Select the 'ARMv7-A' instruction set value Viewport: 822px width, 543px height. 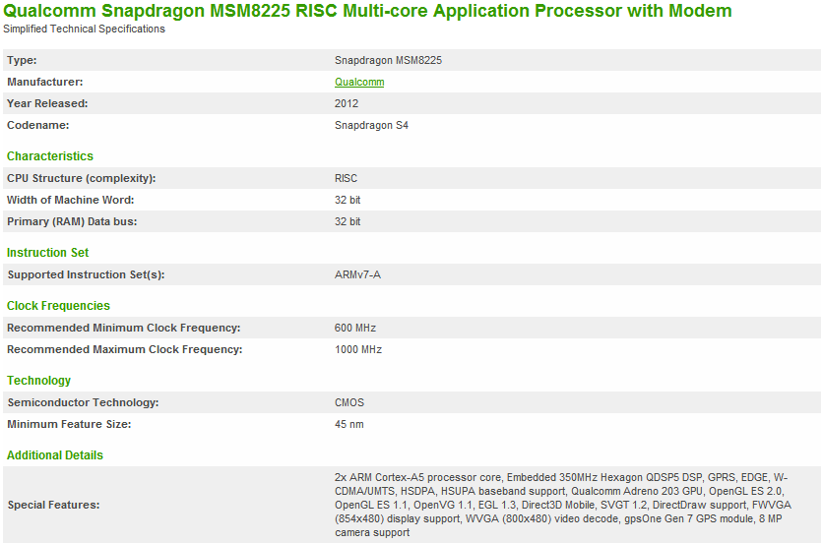pos(357,274)
